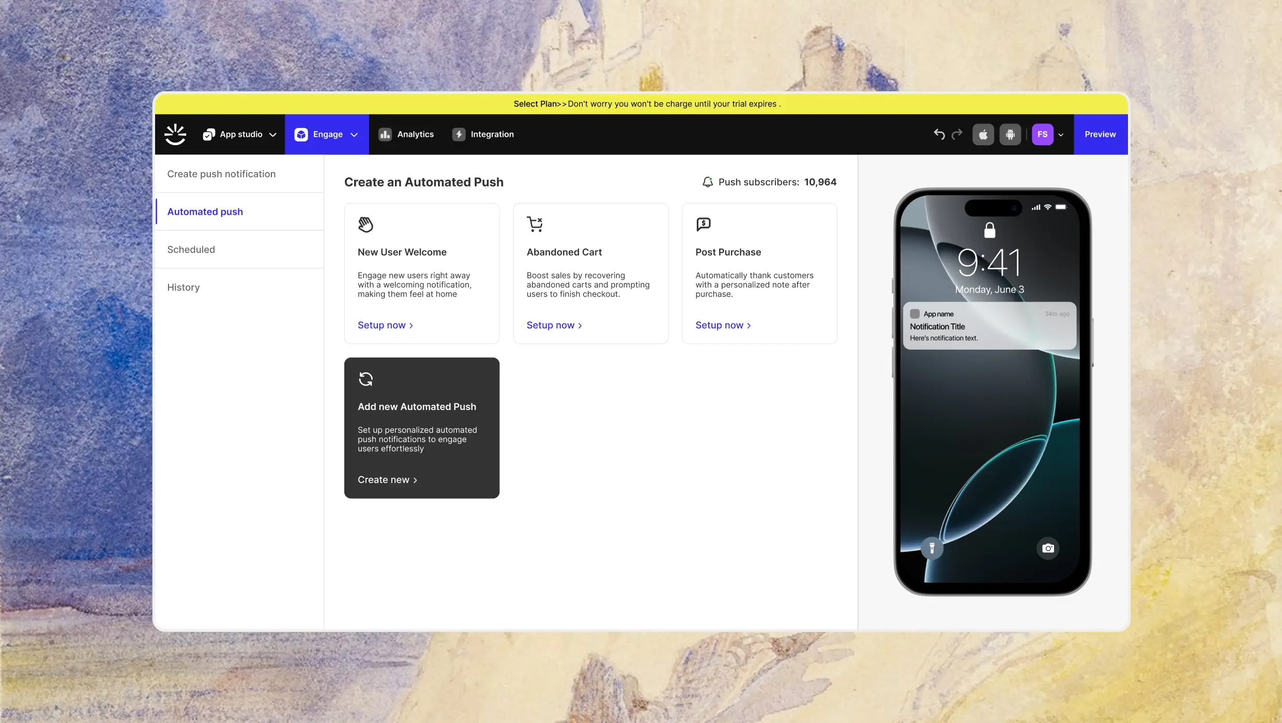Click the Post Purchase dollar chat icon
Viewport: 1282px width, 723px height.
click(x=703, y=224)
